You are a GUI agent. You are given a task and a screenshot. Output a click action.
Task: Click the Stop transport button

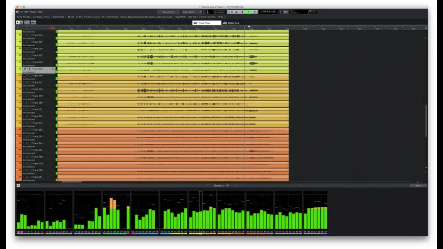pyautogui.click(x=242, y=11)
